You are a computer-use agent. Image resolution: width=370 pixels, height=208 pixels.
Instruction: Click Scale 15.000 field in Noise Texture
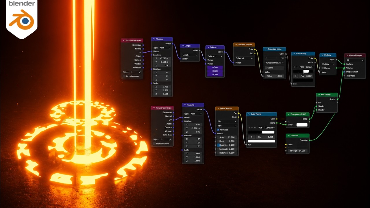[227, 138]
